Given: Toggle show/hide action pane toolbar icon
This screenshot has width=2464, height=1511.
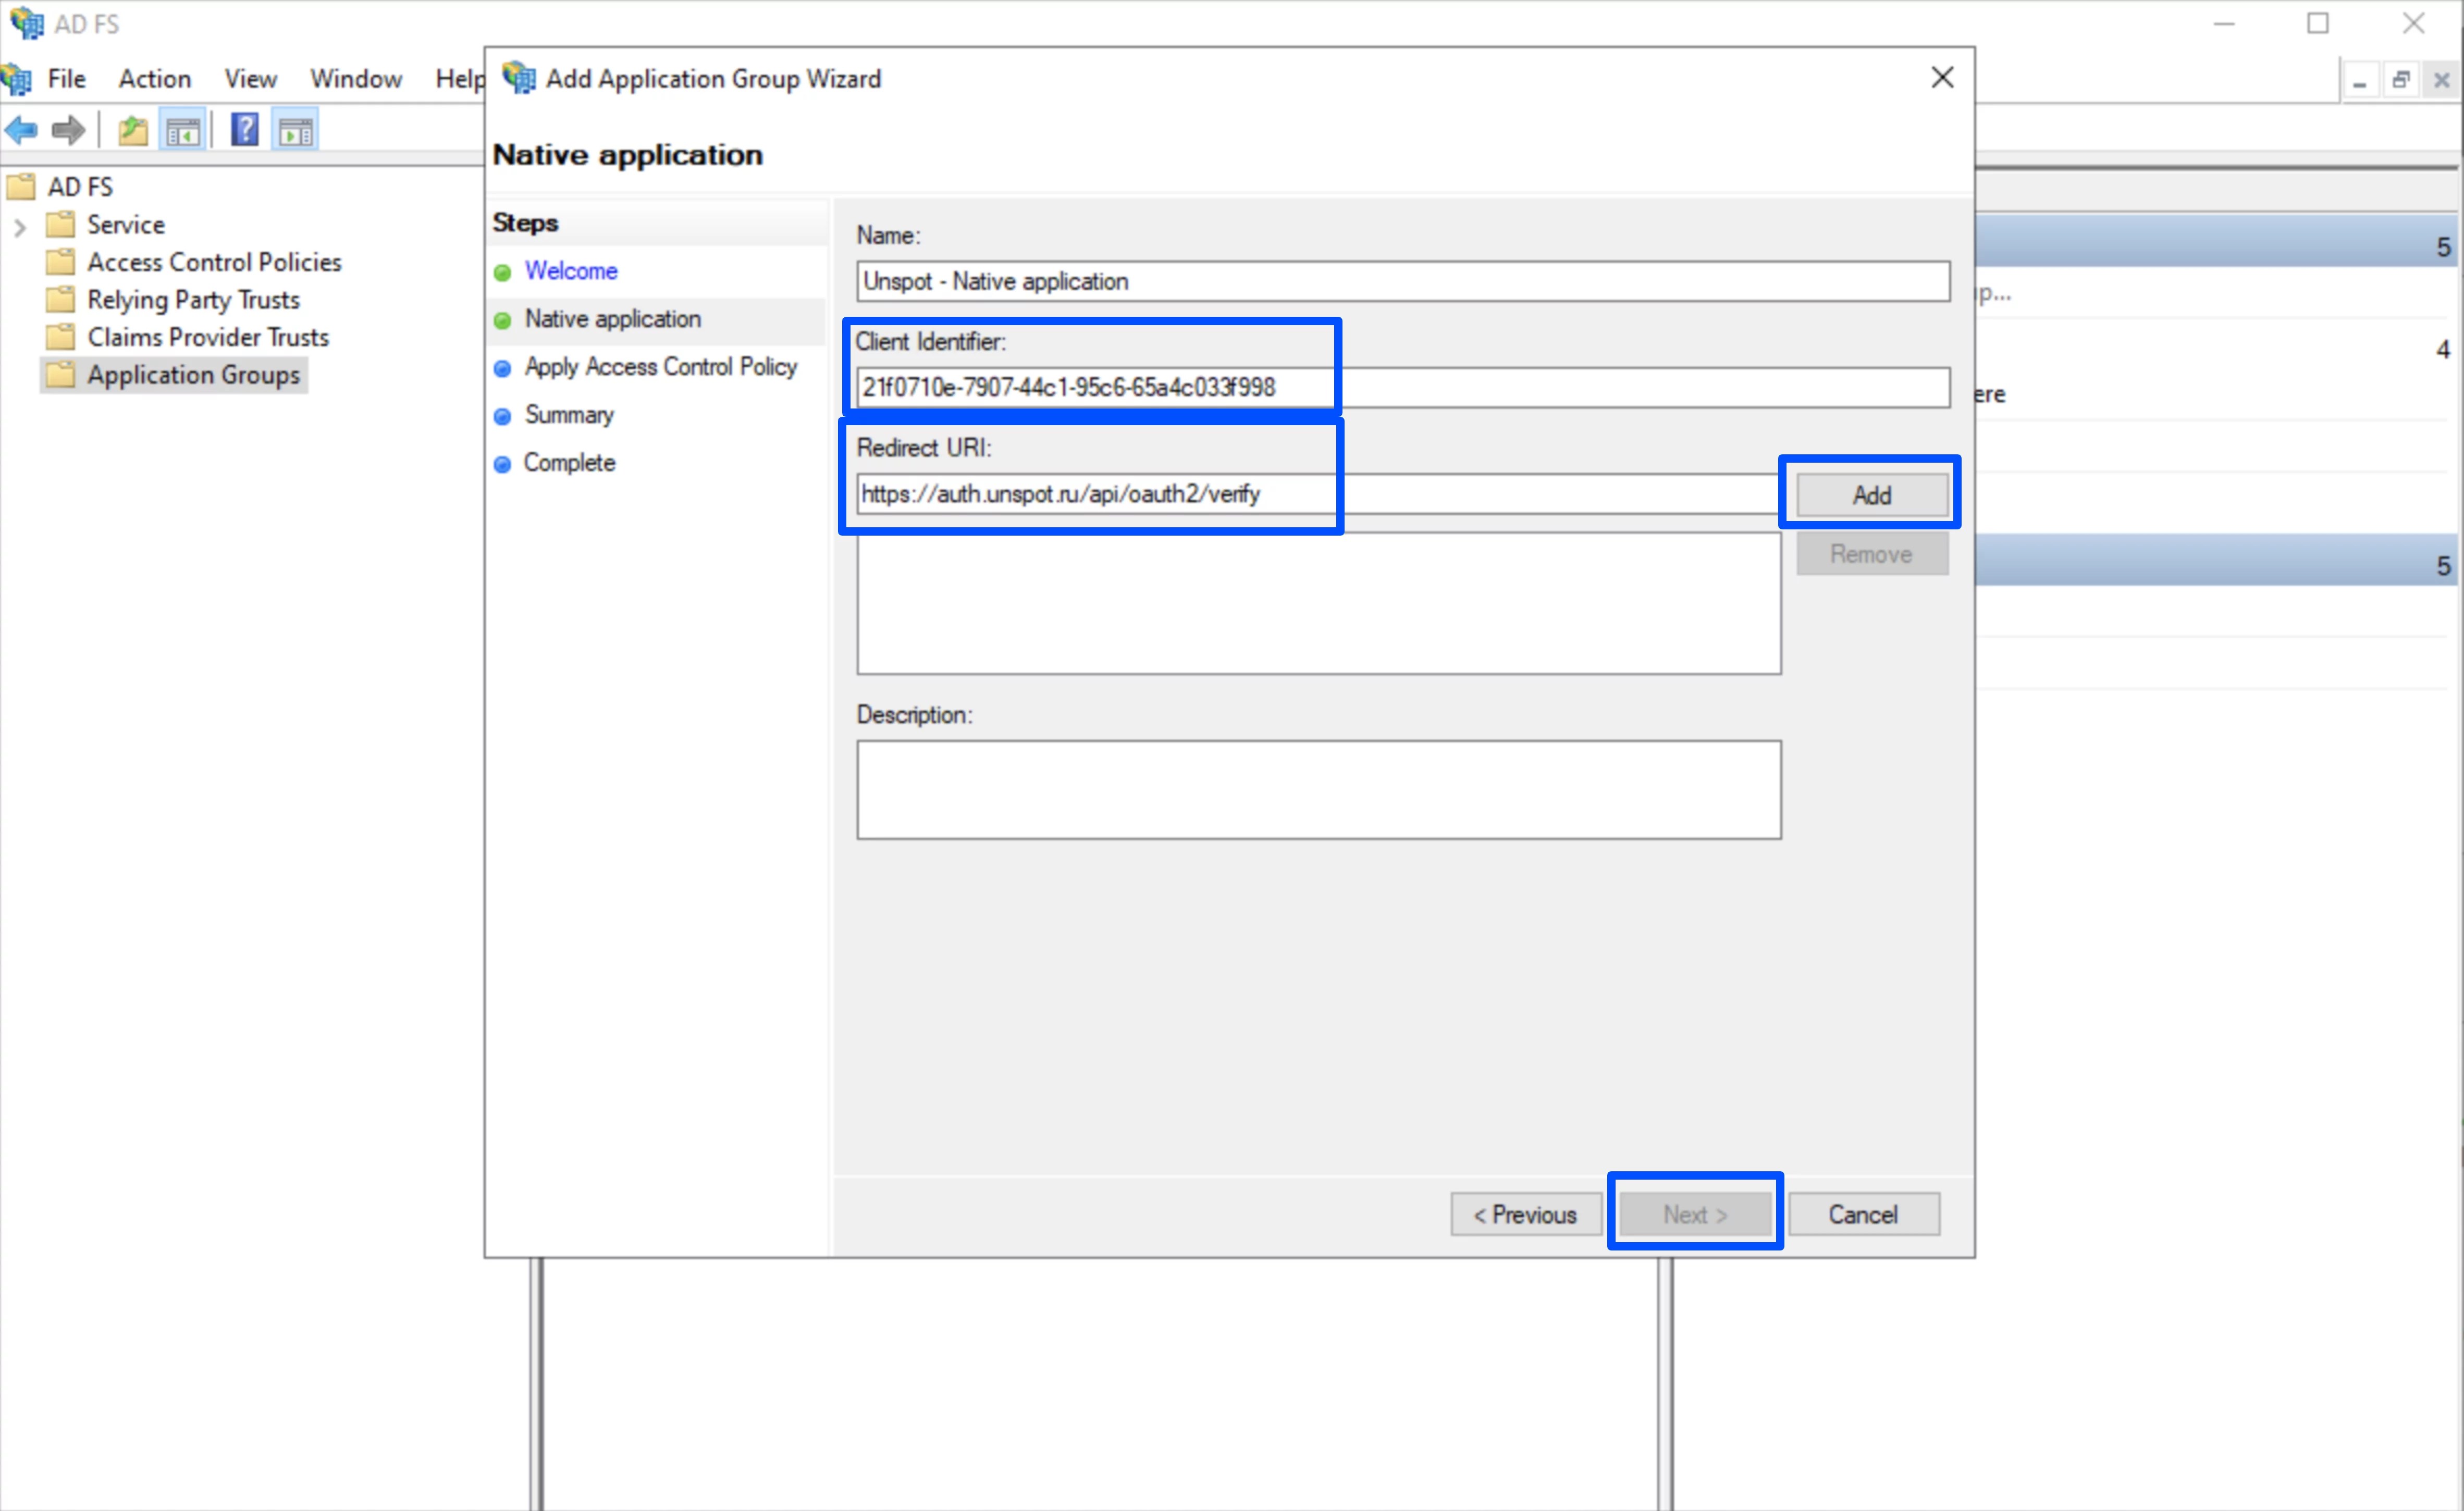Looking at the screenshot, I should (x=295, y=130).
